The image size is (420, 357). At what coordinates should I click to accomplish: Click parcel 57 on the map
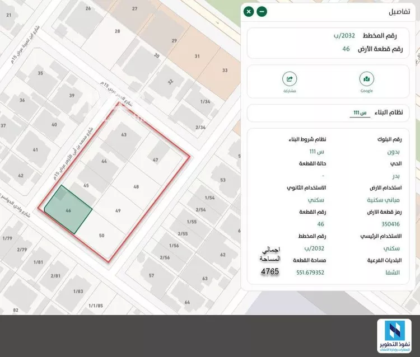[x=151, y=275]
